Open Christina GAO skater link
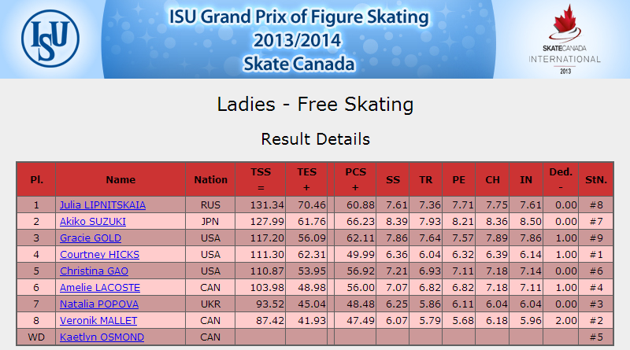The width and height of the screenshot is (630, 350). [x=94, y=271]
